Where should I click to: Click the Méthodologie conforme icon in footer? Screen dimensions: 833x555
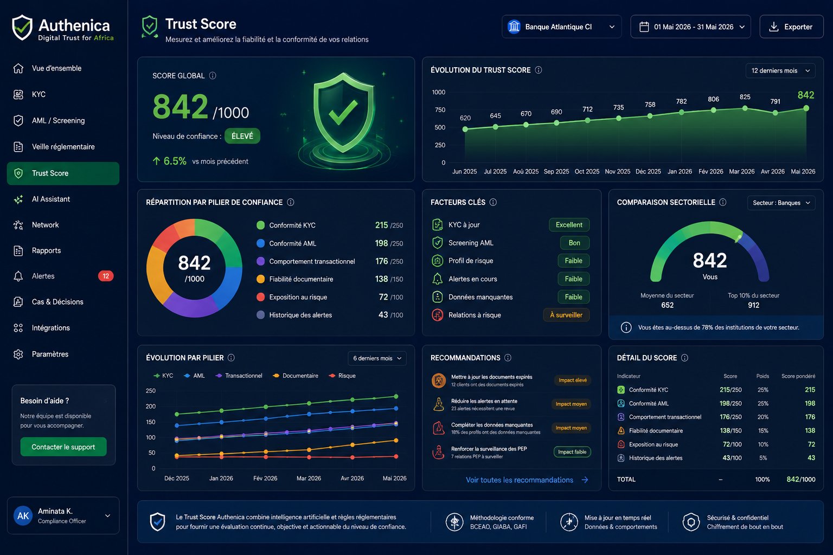[454, 522]
